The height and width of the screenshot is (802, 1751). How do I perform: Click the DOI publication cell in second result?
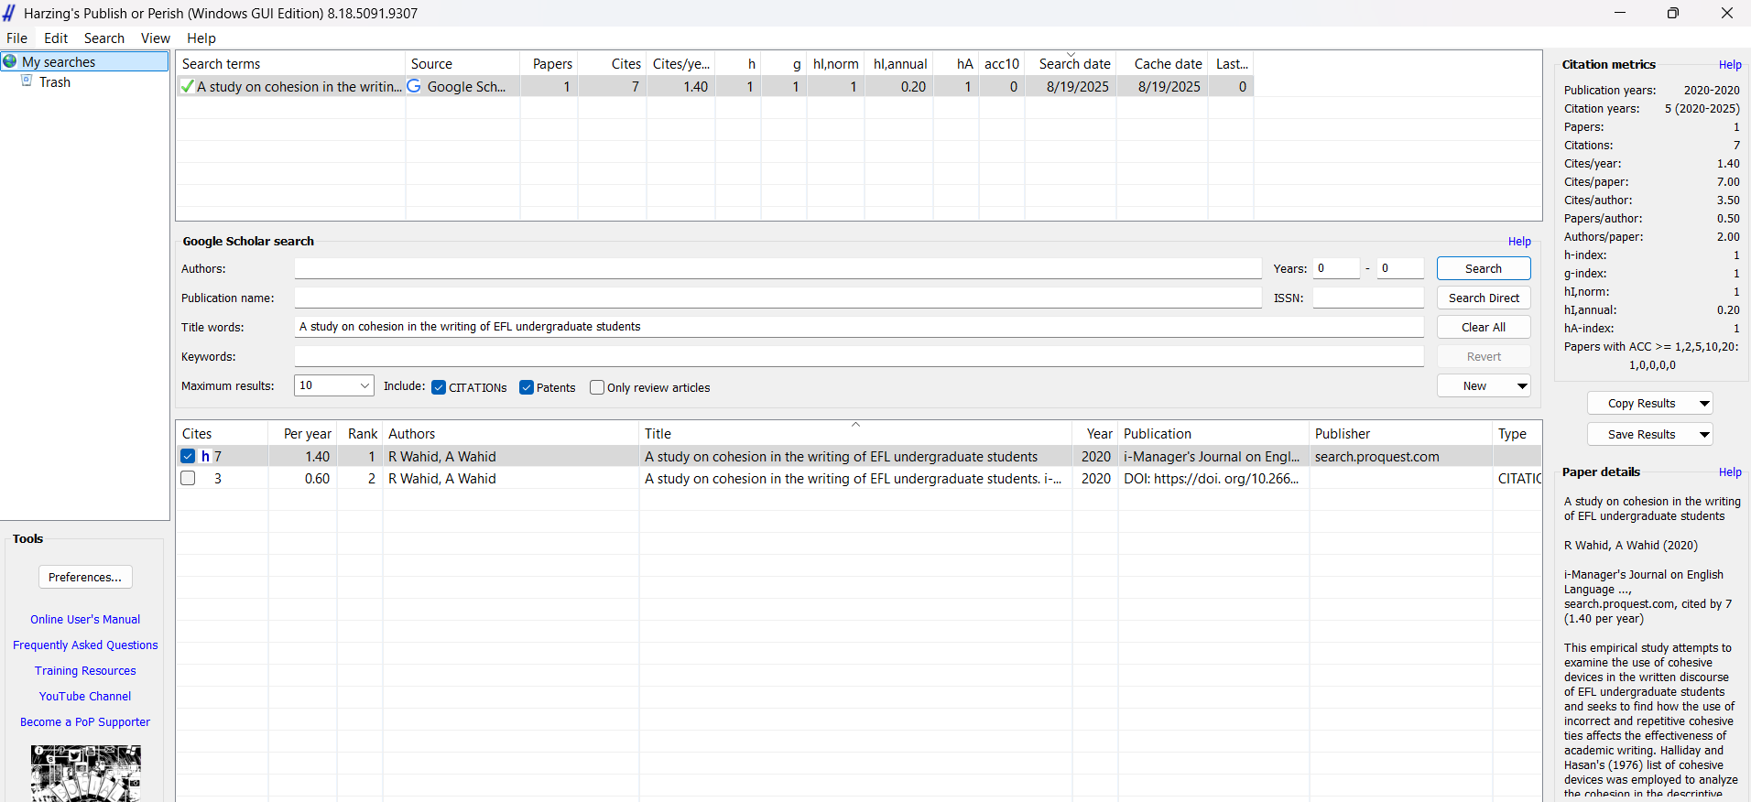[1213, 478]
